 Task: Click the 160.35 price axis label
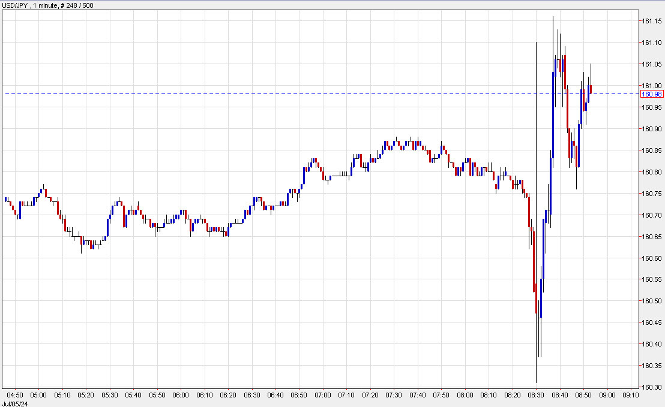[651, 366]
